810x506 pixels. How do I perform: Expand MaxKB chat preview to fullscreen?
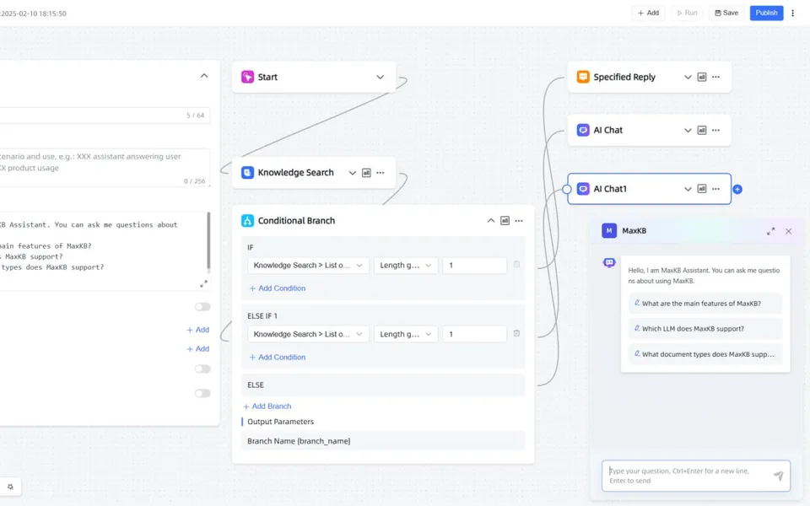pyautogui.click(x=770, y=231)
